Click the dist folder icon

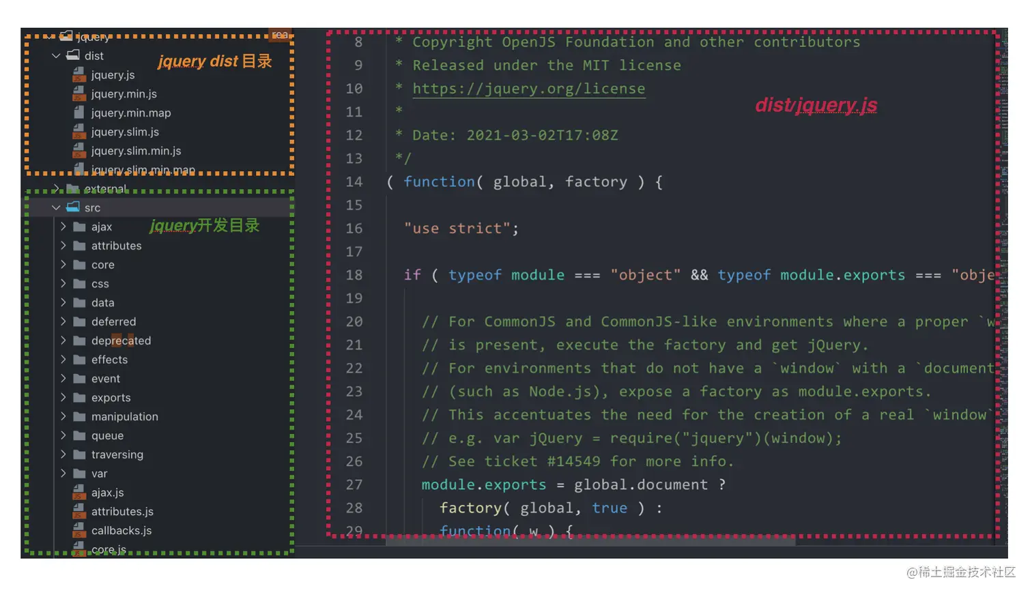point(73,55)
